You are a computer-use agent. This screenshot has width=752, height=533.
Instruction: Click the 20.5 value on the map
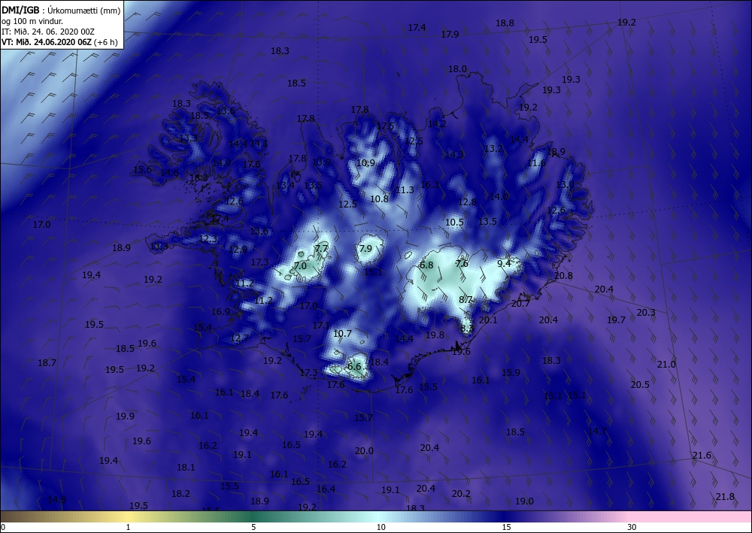tap(640, 384)
